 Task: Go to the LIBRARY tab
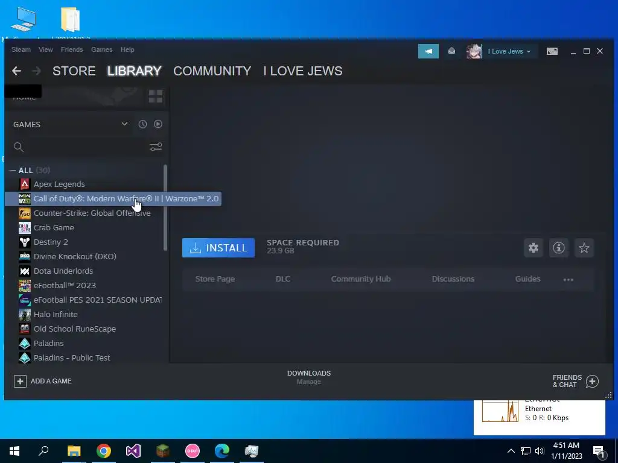coord(135,71)
